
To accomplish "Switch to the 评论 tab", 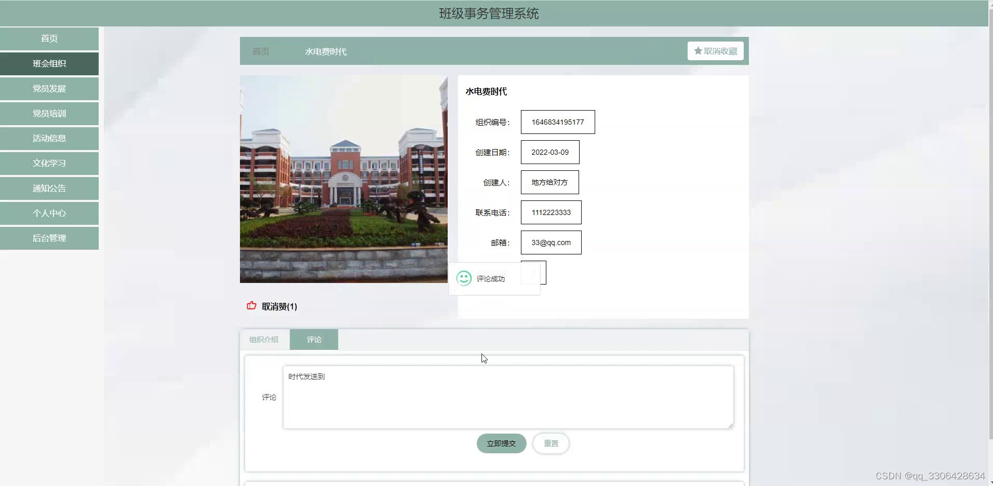I will click(x=314, y=340).
